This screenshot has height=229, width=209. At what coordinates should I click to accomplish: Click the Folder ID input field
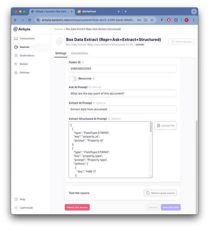[123, 69]
